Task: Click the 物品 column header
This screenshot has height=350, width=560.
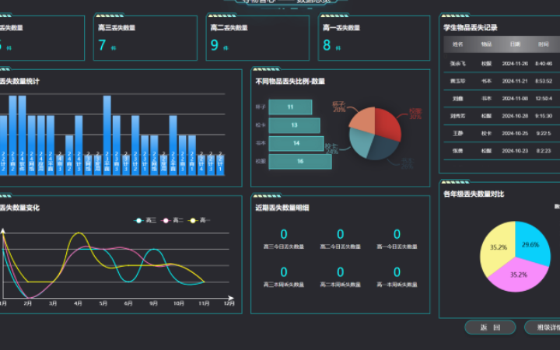Action: [x=486, y=44]
